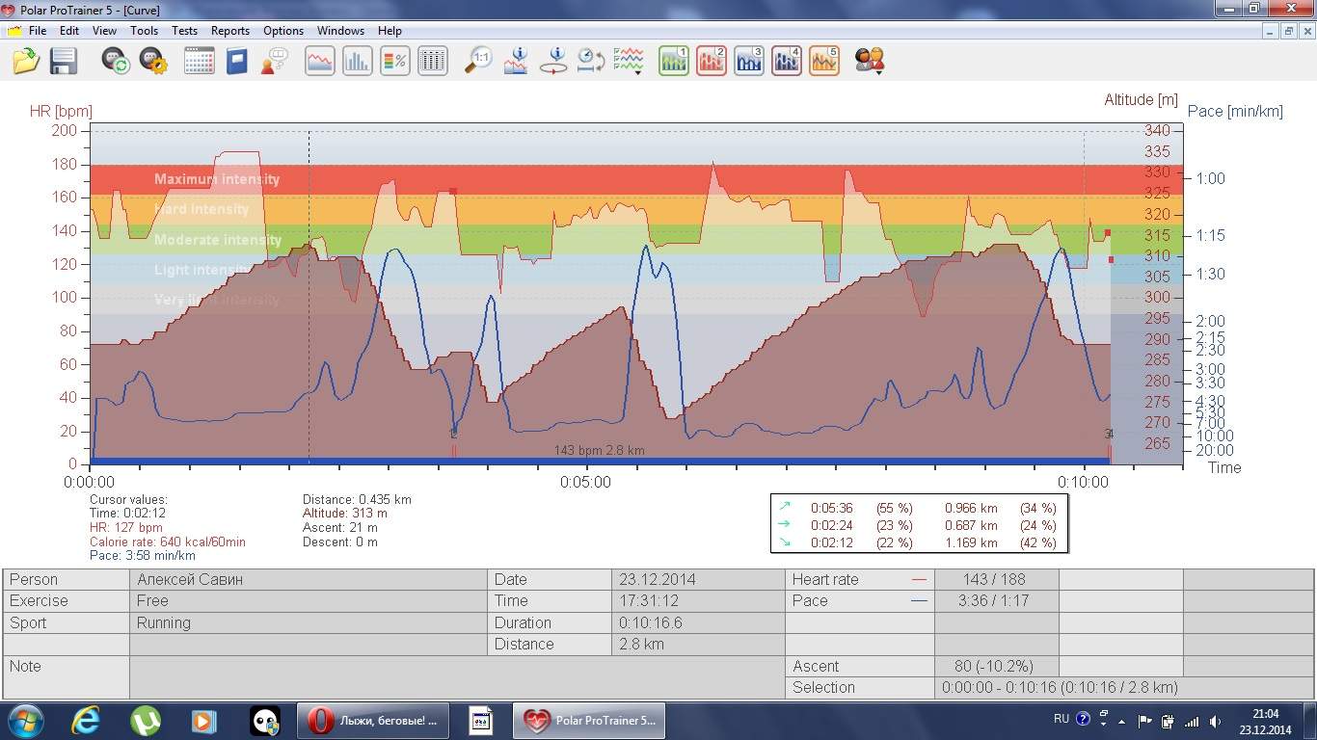Click the open exercise folder icon
This screenshot has width=1317, height=740.
[26, 61]
